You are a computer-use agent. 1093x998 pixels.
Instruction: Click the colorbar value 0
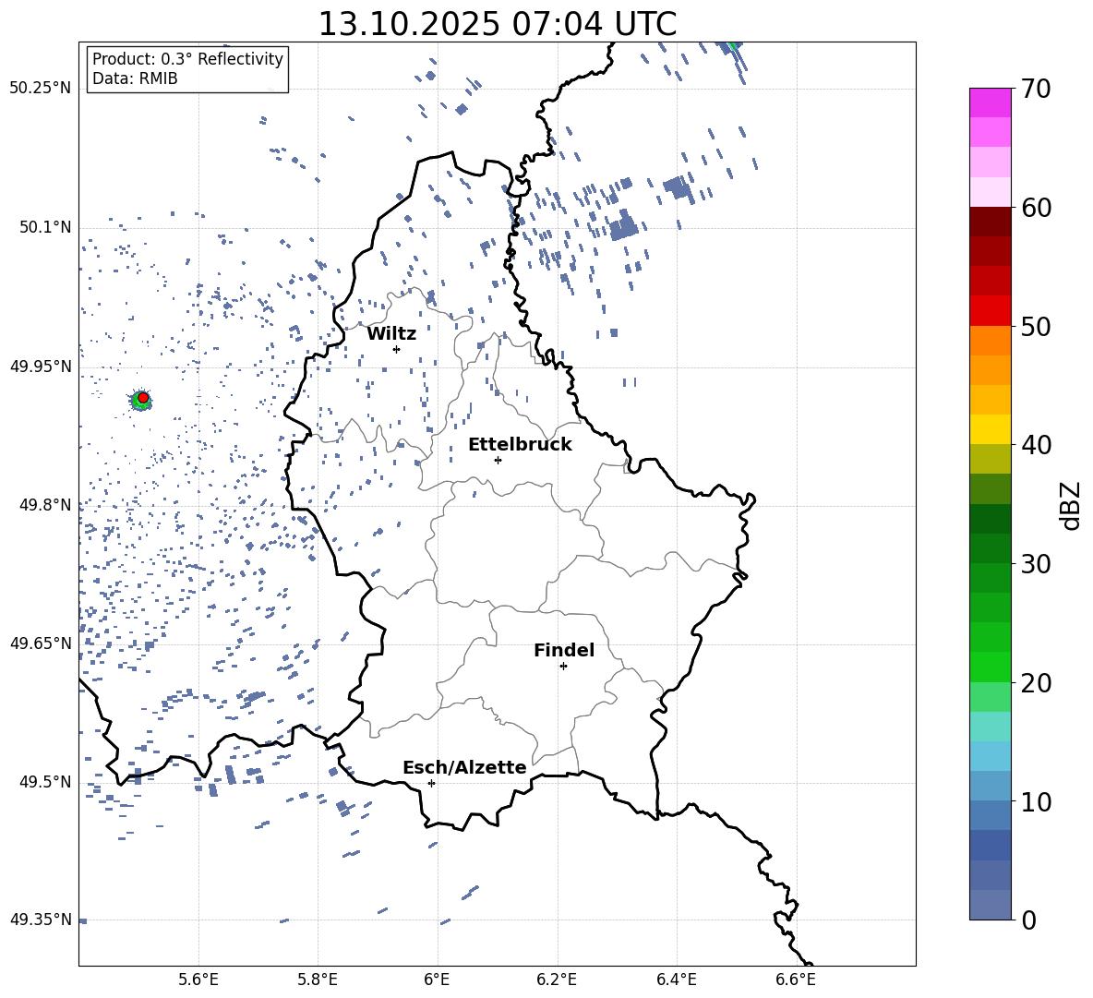1028,920
